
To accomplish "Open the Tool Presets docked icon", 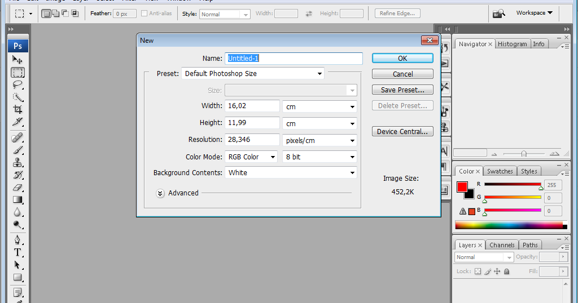I will point(445,87).
